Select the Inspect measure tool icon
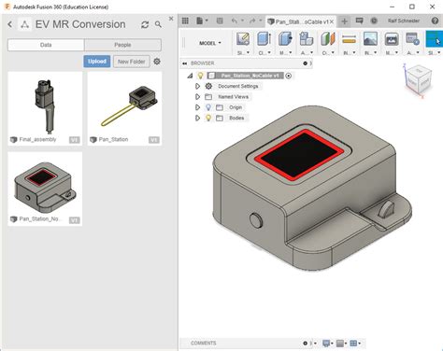The width and height of the screenshot is (443, 351). (x=349, y=39)
